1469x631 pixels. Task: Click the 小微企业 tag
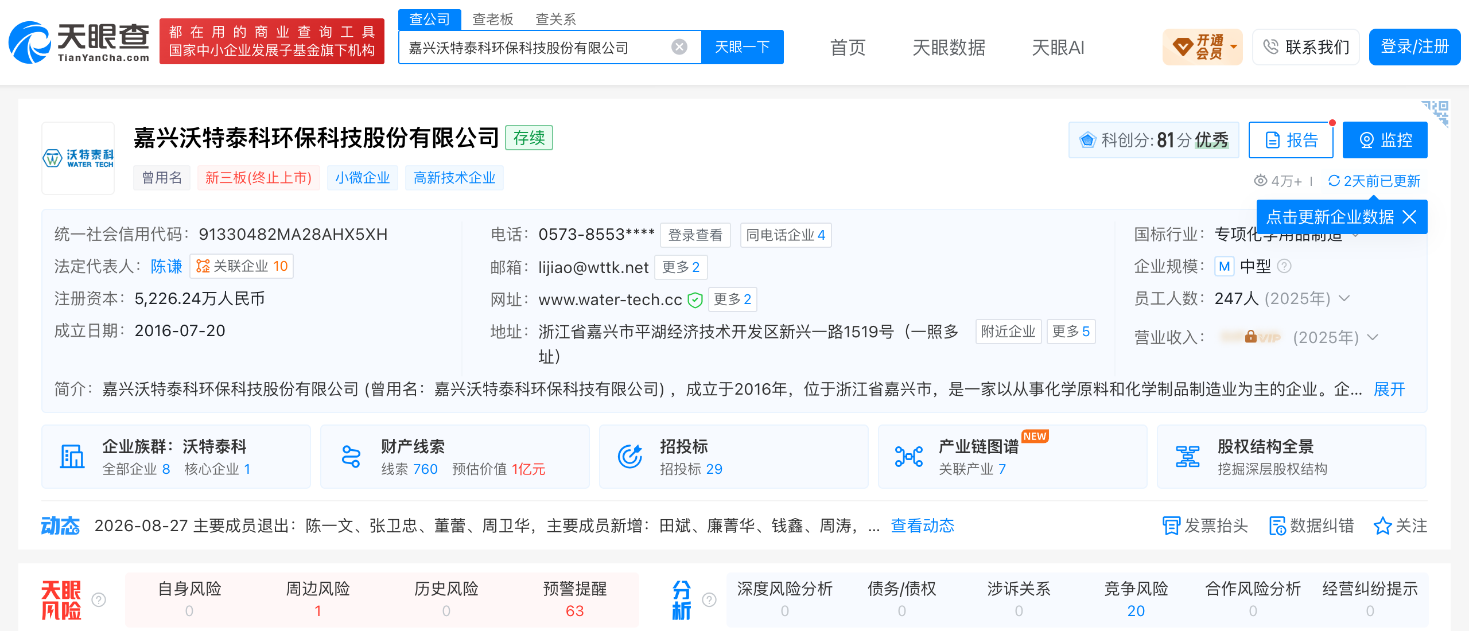point(363,178)
